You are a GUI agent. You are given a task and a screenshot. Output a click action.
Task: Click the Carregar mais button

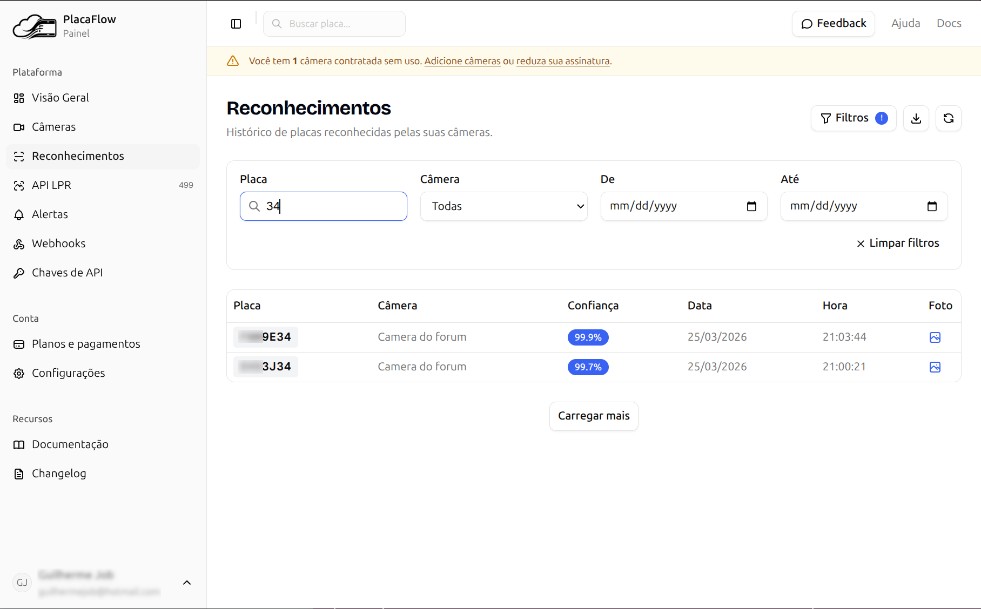593,416
